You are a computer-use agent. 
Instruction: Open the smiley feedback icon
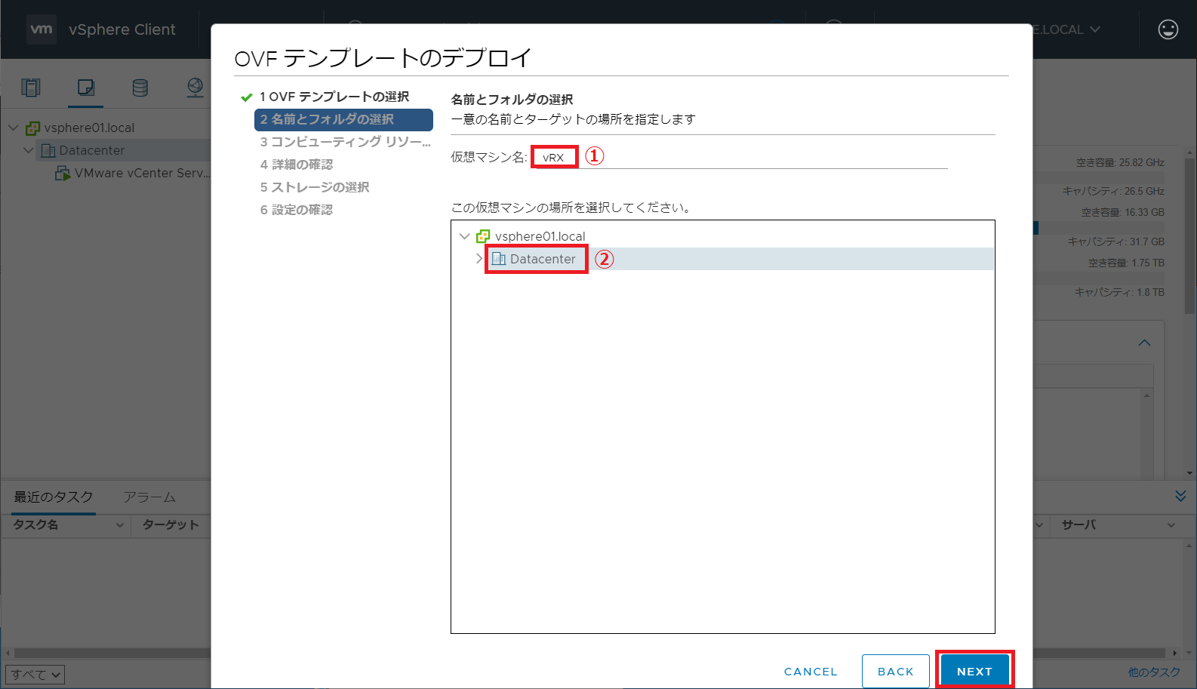point(1168,29)
